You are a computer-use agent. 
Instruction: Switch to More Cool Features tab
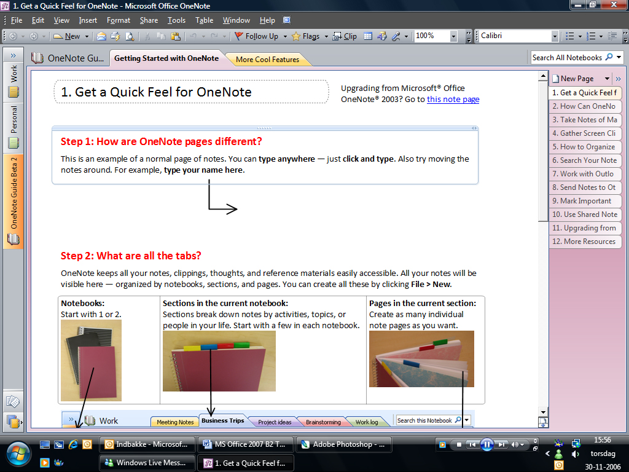click(267, 60)
